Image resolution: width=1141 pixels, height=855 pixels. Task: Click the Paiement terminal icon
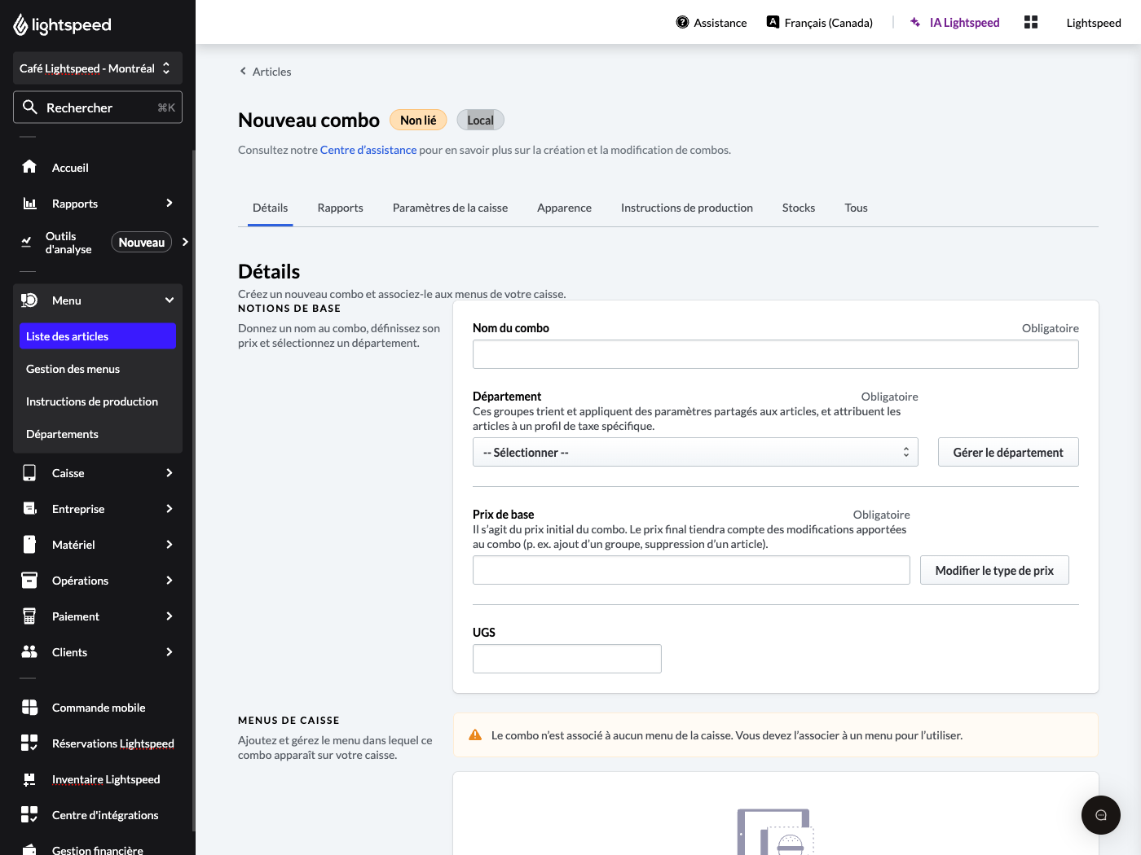click(29, 616)
